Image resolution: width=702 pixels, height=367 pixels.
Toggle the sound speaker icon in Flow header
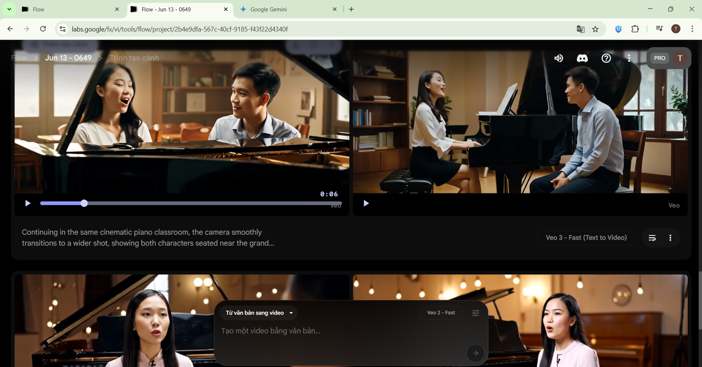pos(558,58)
